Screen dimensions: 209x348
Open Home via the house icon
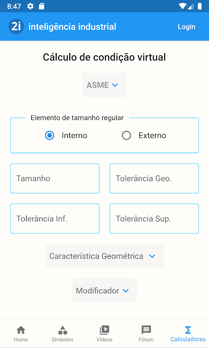21,330
